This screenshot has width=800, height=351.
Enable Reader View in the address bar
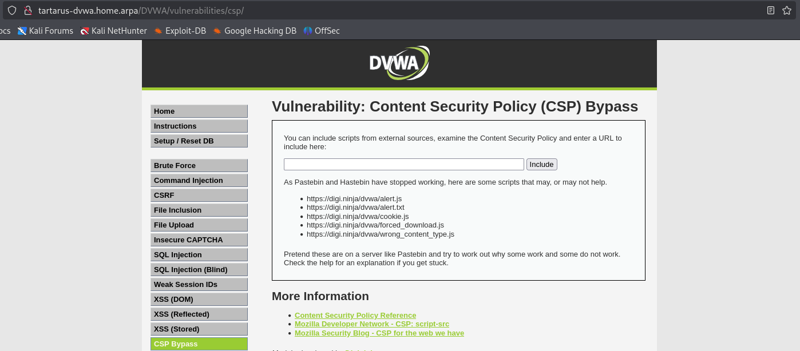(770, 10)
